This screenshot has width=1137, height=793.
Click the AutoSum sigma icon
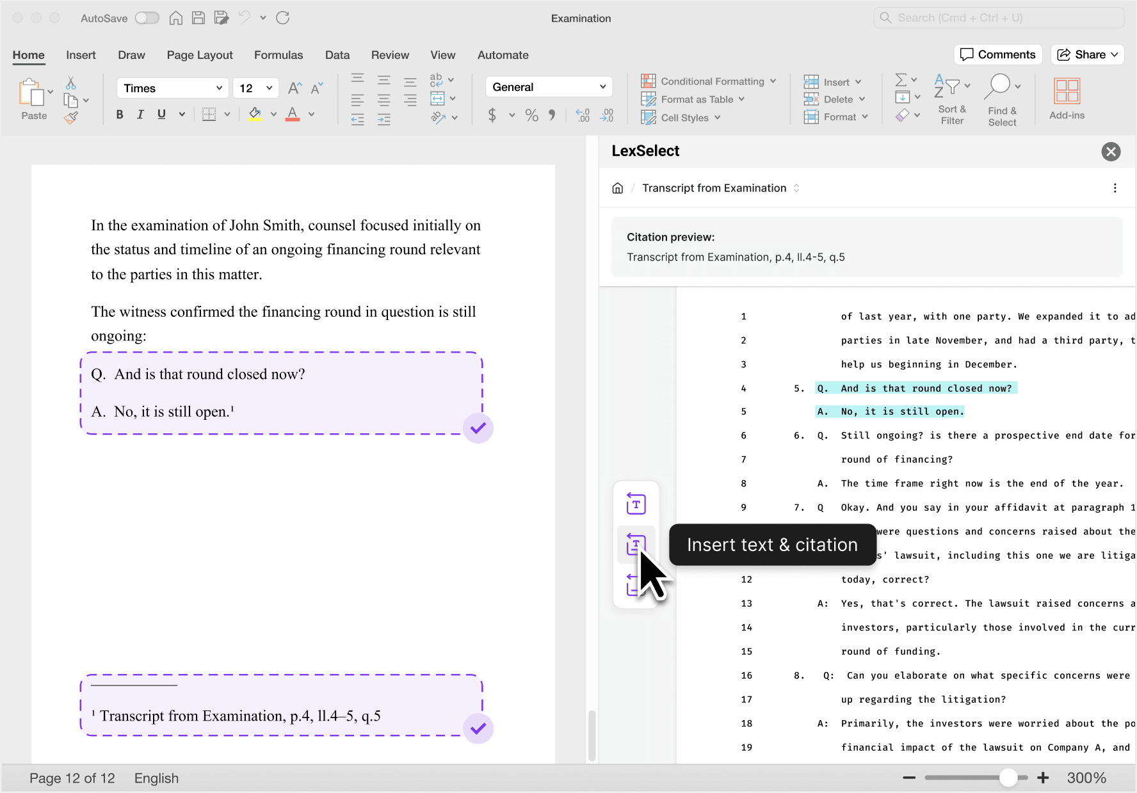901,80
